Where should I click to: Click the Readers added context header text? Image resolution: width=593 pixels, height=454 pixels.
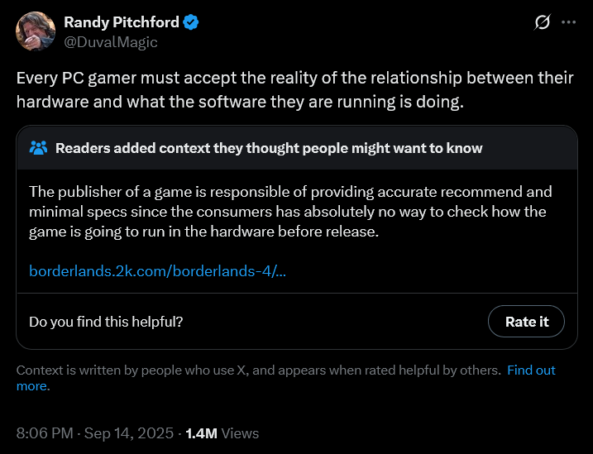click(269, 148)
